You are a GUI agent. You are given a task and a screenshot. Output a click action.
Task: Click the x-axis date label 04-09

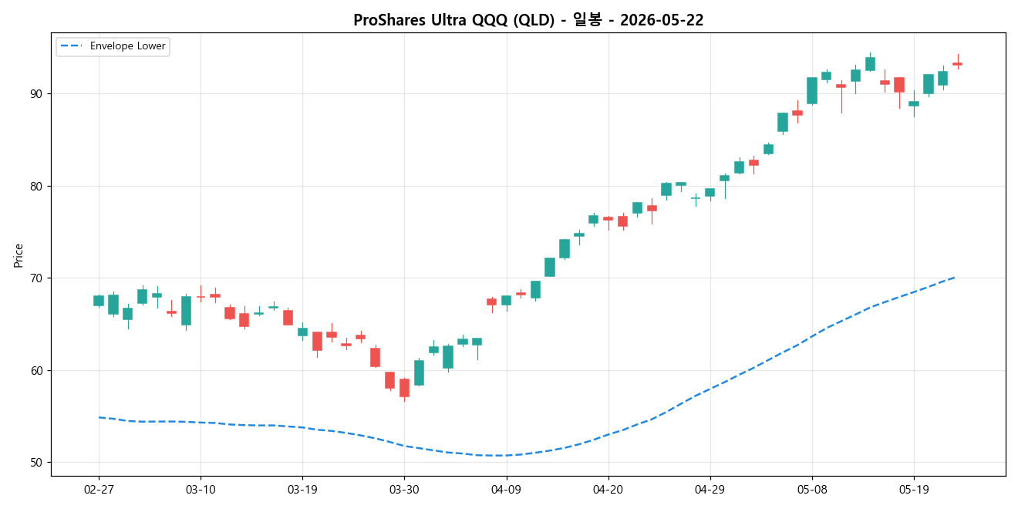506,489
